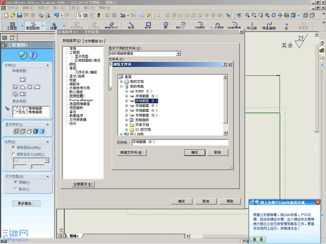The width and height of the screenshot is (326, 244).
Task: Open the 文件 menu
Action: pyautogui.click(x=13, y=8)
